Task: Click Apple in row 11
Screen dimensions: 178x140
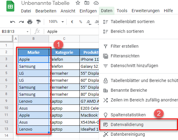Action: point(33,115)
